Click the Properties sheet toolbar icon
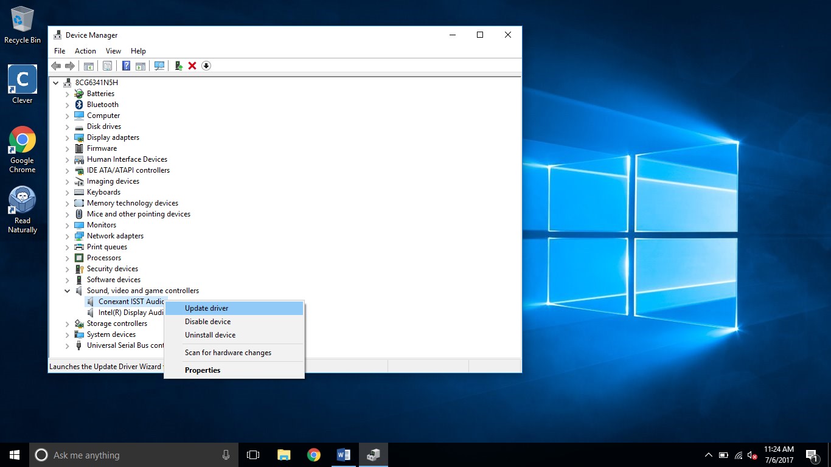831x467 pixels. coord(107,66)
